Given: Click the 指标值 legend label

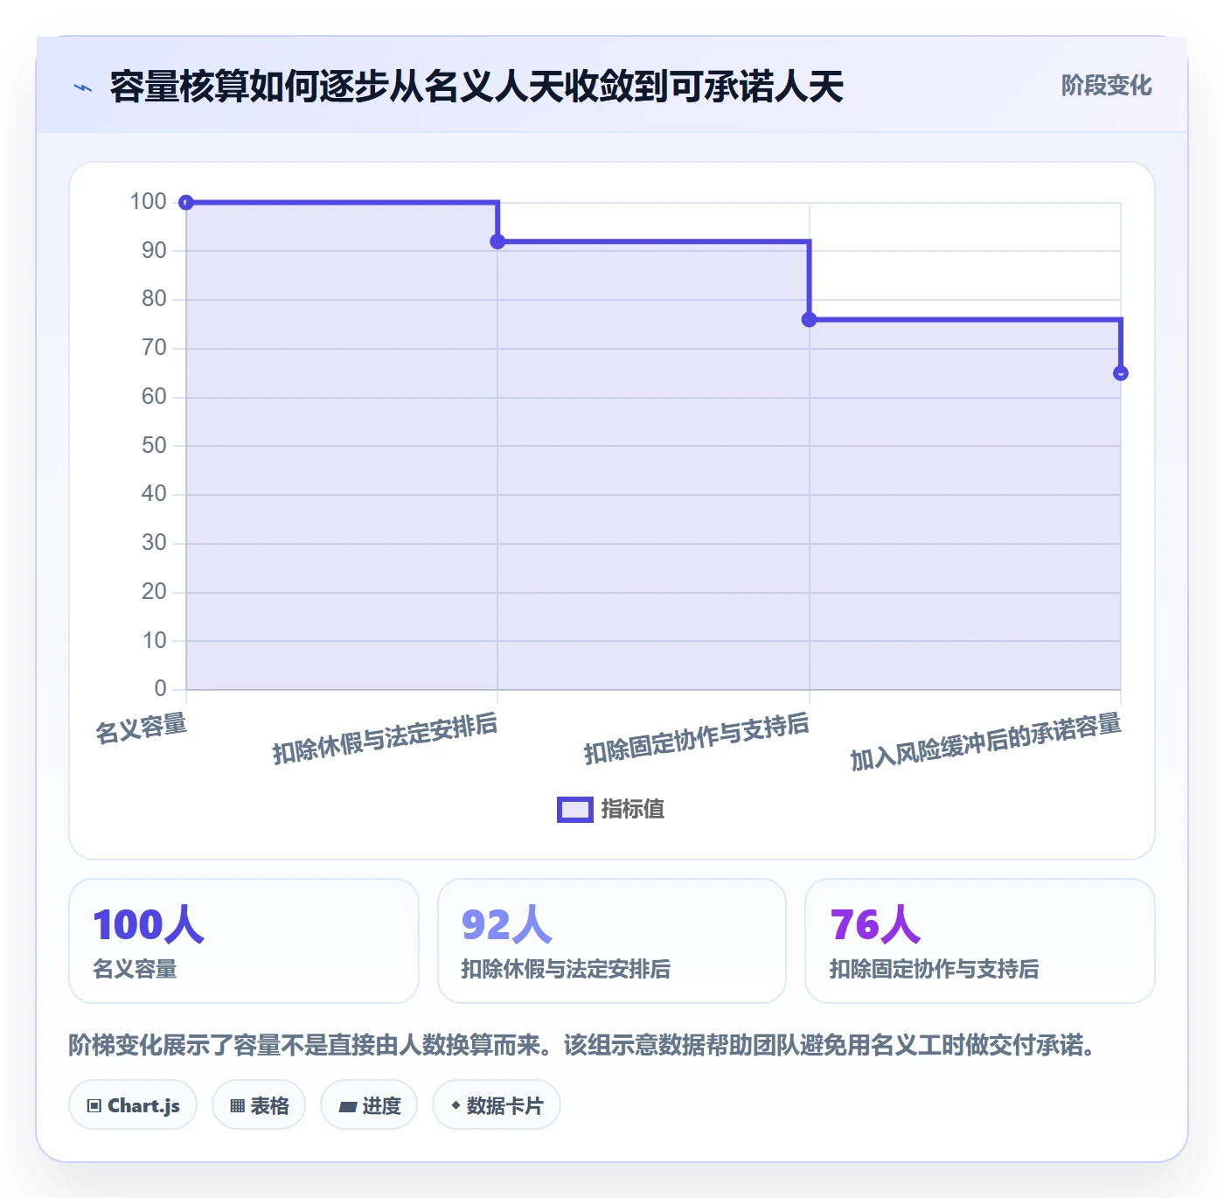Looking at the screenshot, I should point(633,810).
